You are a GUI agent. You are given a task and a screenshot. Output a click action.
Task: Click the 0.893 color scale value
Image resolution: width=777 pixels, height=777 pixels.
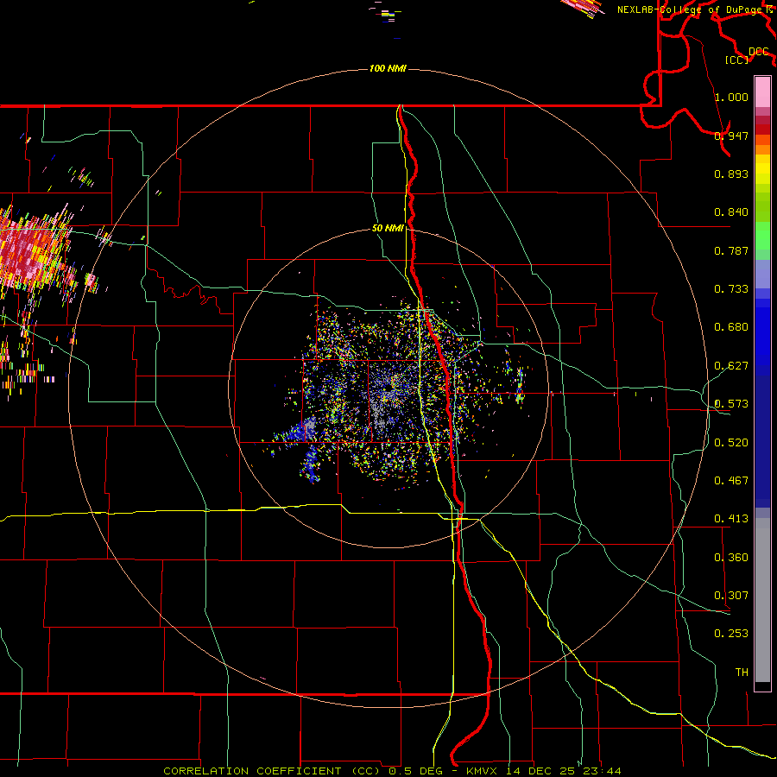(731, 174)
